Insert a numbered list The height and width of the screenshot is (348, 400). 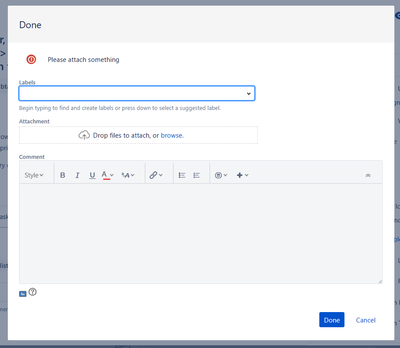[197, 175]
